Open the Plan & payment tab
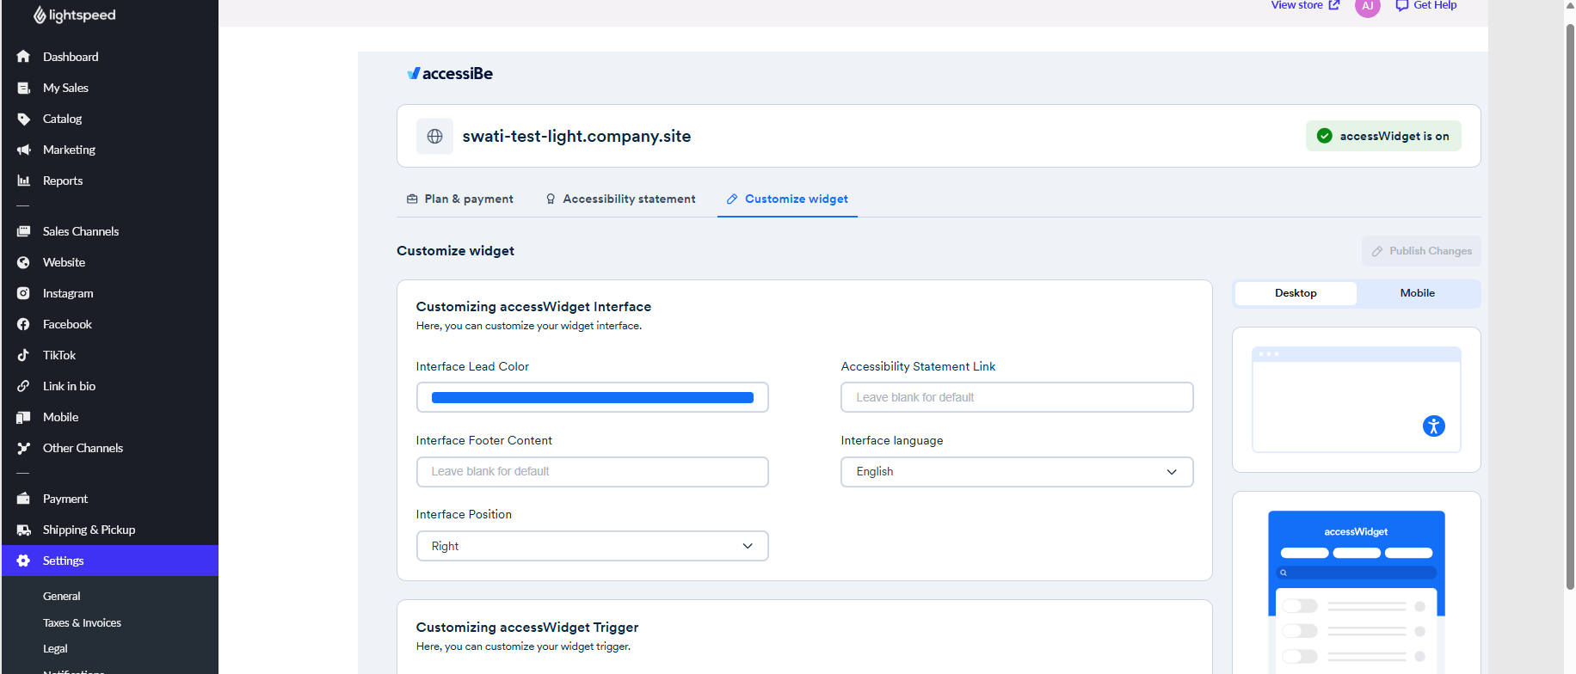This screenshot has height=674, width=1576. 460,199
